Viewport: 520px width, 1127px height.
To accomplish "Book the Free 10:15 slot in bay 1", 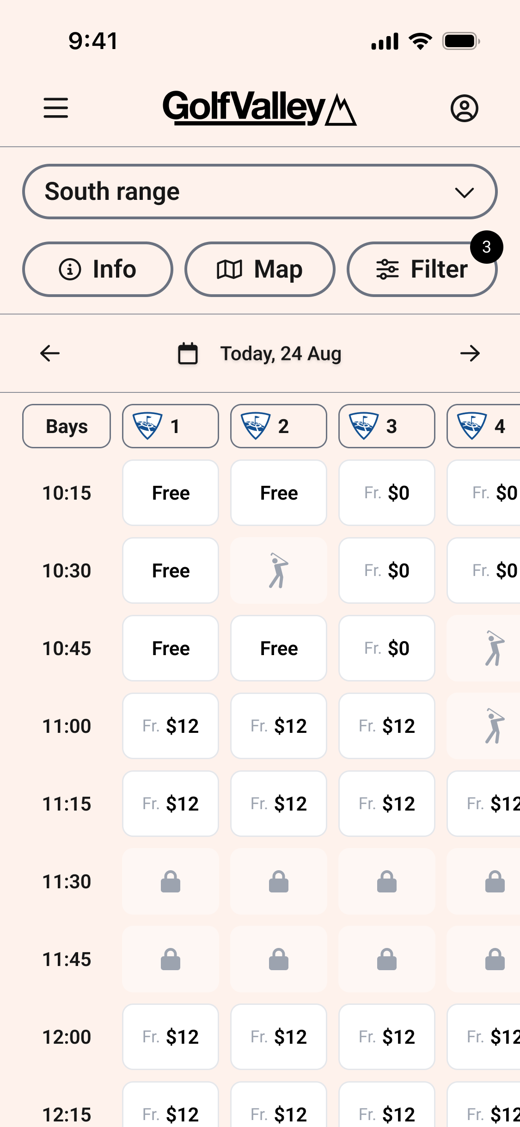I will [170, 493].
